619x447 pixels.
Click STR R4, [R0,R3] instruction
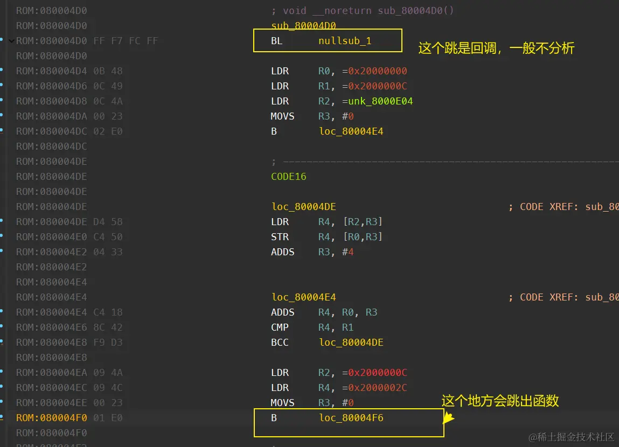(x=327, y=237)
